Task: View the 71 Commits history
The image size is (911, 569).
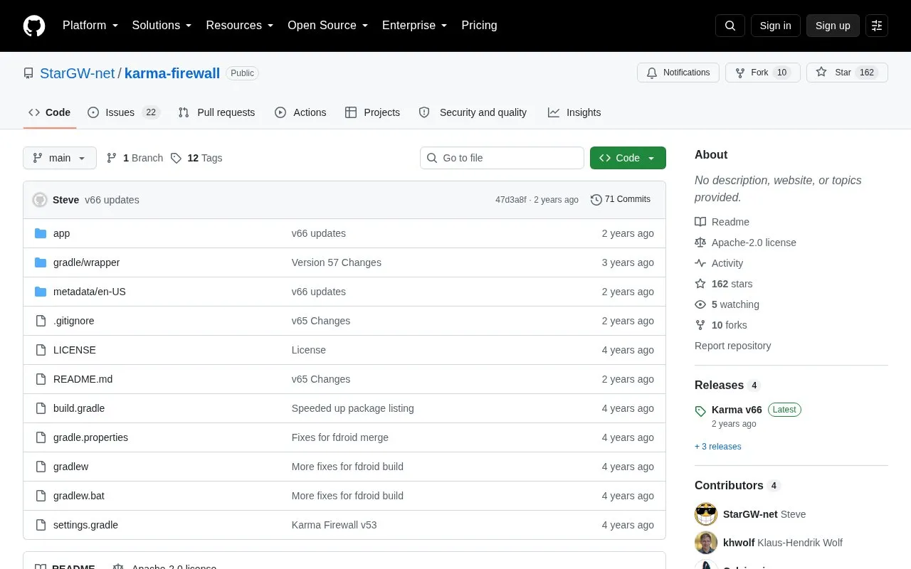Action: [621, 200]
